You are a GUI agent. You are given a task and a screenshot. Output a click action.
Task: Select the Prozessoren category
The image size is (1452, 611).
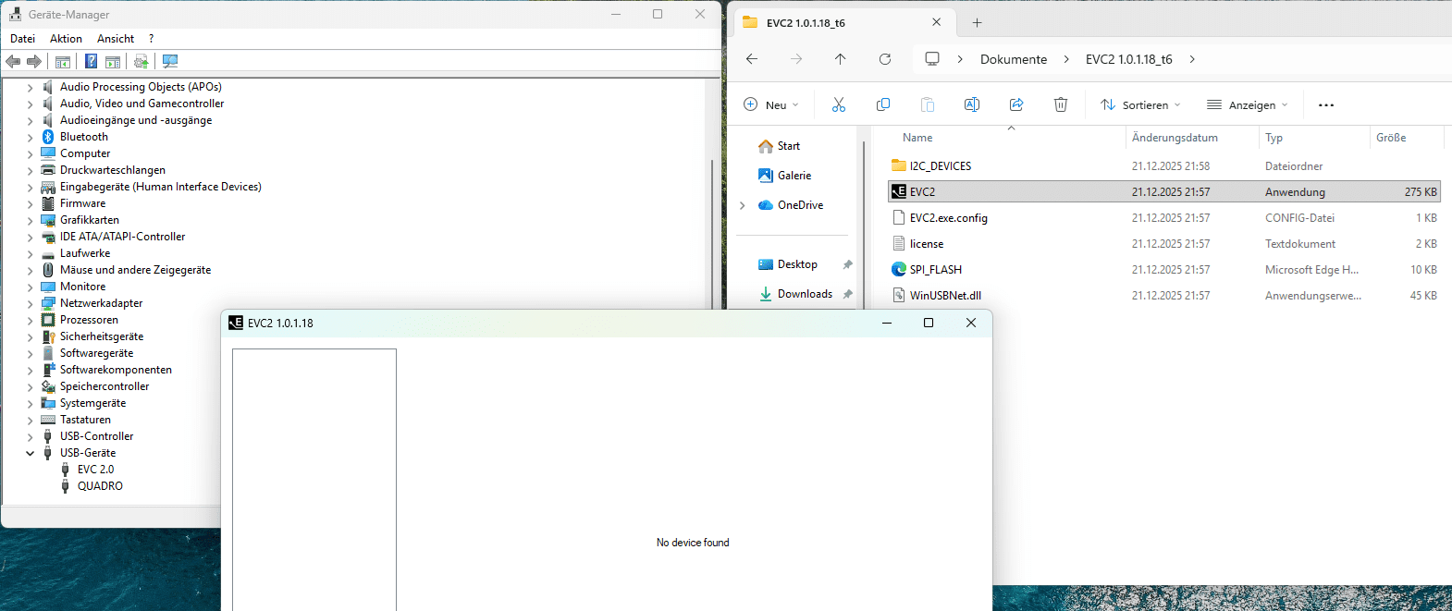pos(89,320)
